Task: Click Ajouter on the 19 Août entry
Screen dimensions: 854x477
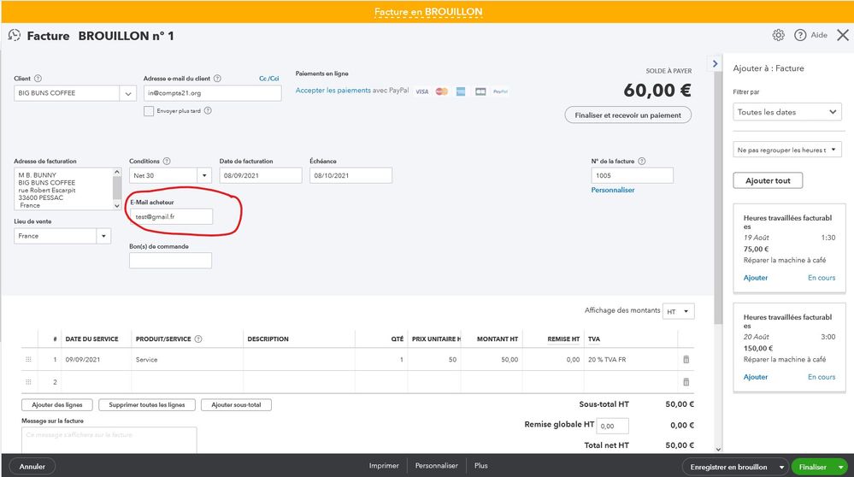Action: click(x=756, y=278)
